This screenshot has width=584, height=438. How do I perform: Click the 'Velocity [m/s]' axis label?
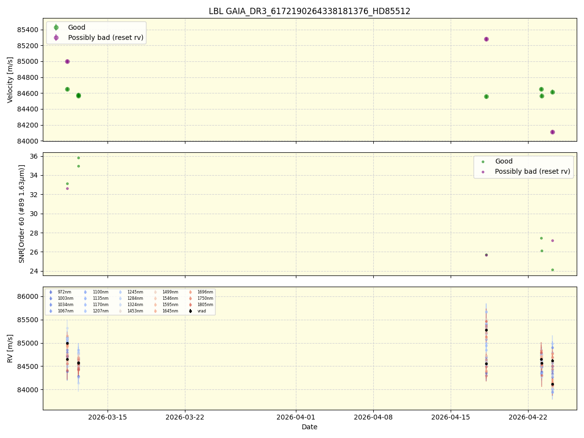tap(10, 80)
